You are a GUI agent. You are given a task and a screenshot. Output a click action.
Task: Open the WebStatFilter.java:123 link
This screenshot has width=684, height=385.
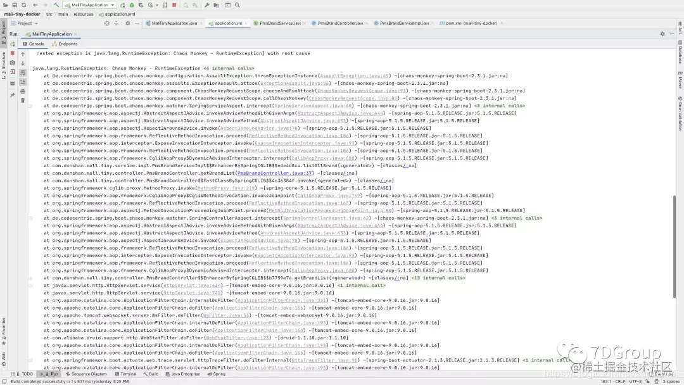(237, 338)
